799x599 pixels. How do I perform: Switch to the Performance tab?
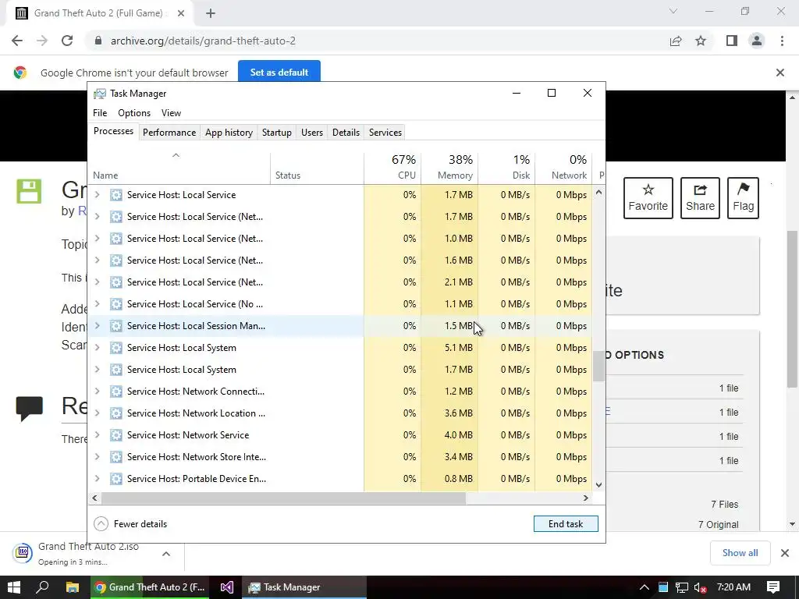tap(169, 133)
